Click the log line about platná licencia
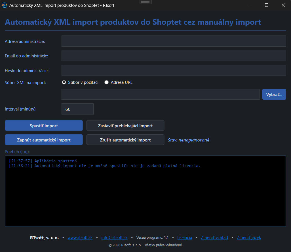The image size is (291, 252). tap(105, 166)
